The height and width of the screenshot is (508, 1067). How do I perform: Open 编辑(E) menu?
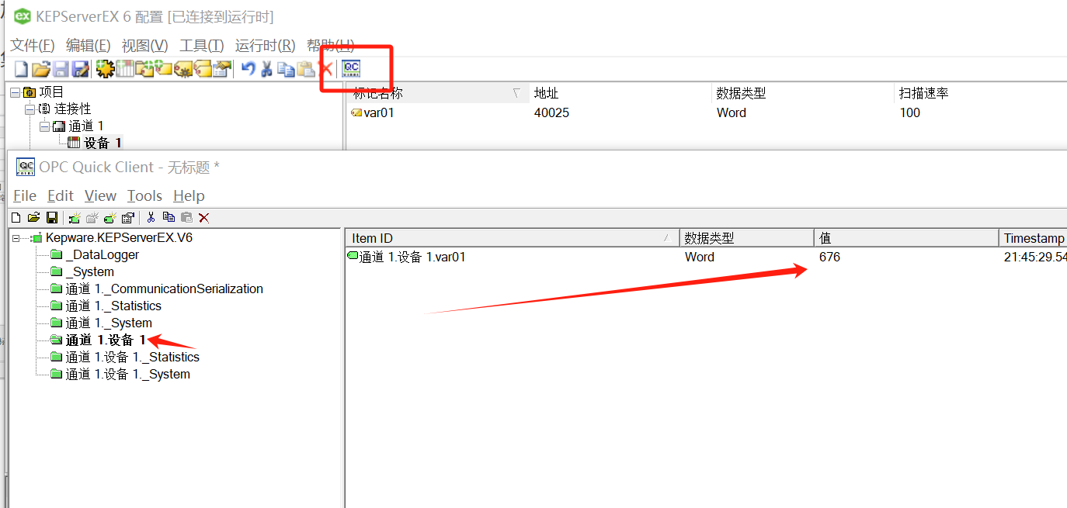[89, 45]
